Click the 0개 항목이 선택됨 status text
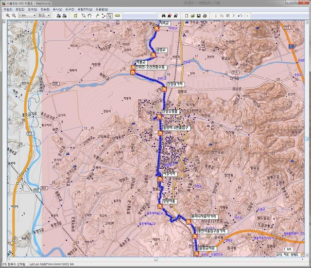 point(14,264)
